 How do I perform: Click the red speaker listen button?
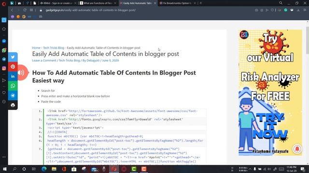tap(22, 73)
